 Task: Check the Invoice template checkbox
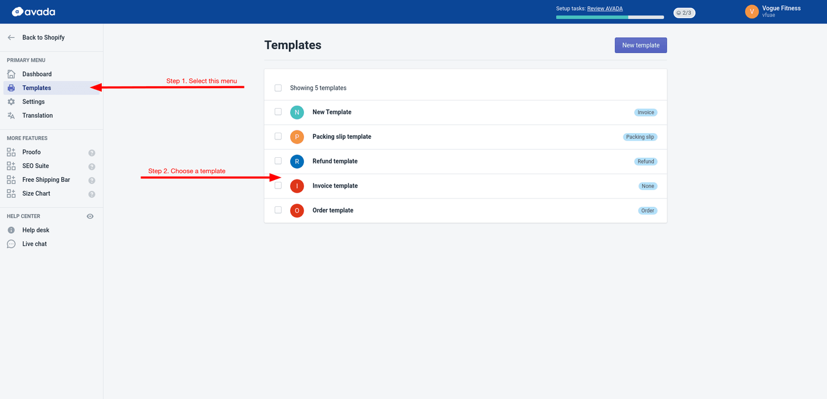tap(278, 186)
